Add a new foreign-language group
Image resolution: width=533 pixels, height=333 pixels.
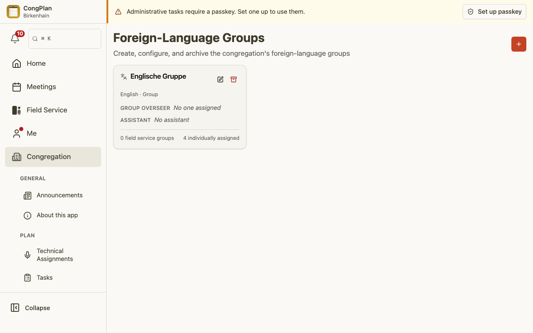click(x=519, y=44)
